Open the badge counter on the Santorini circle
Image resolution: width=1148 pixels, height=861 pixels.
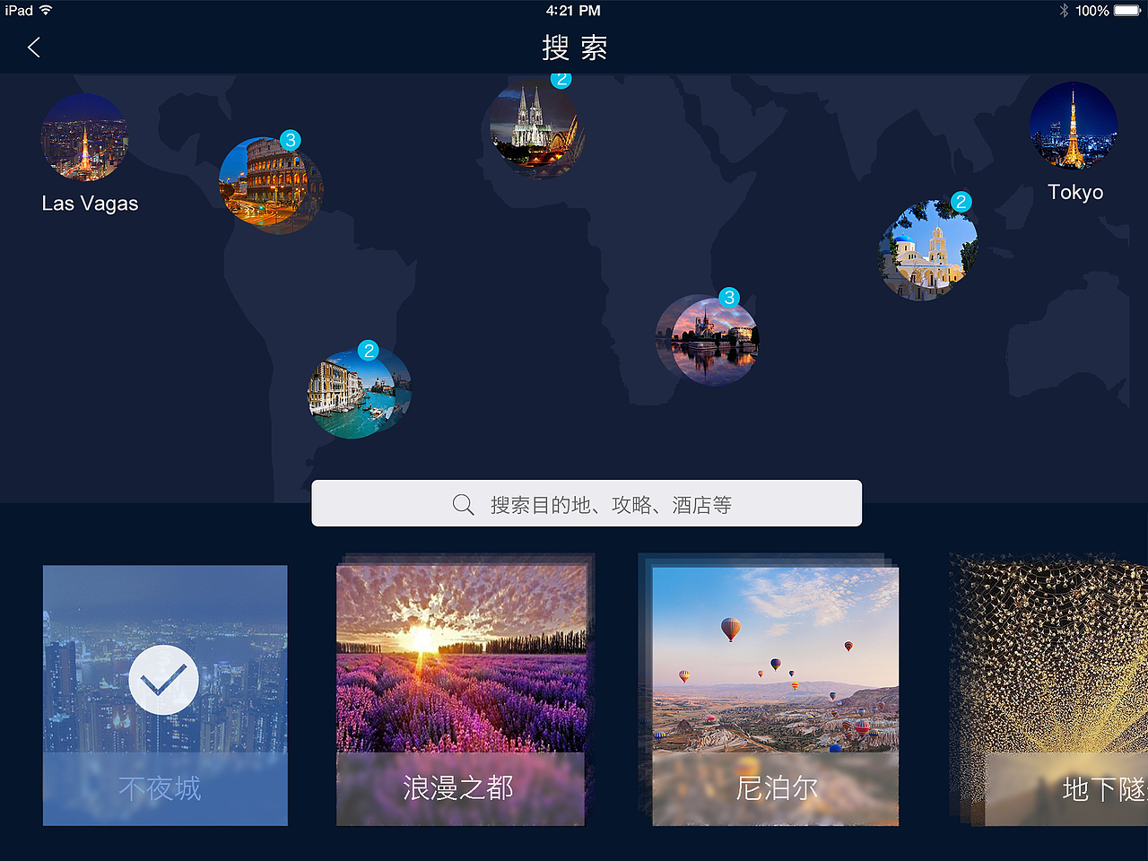(x=961, y=202)
